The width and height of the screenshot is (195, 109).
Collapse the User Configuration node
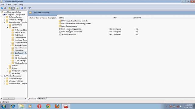2,76
